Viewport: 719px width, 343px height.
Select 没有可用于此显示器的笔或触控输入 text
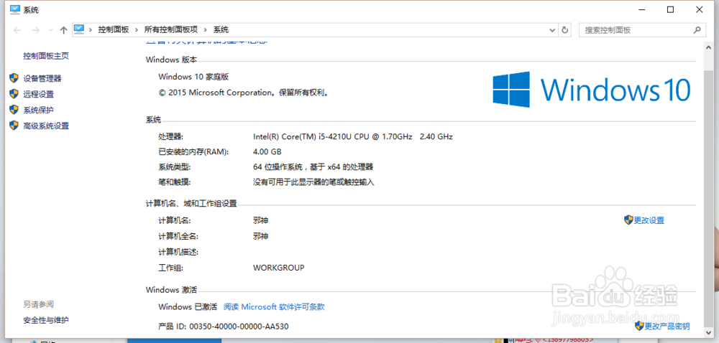(313, 182)
